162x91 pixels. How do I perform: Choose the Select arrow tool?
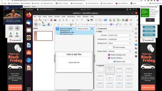[36, 25]
